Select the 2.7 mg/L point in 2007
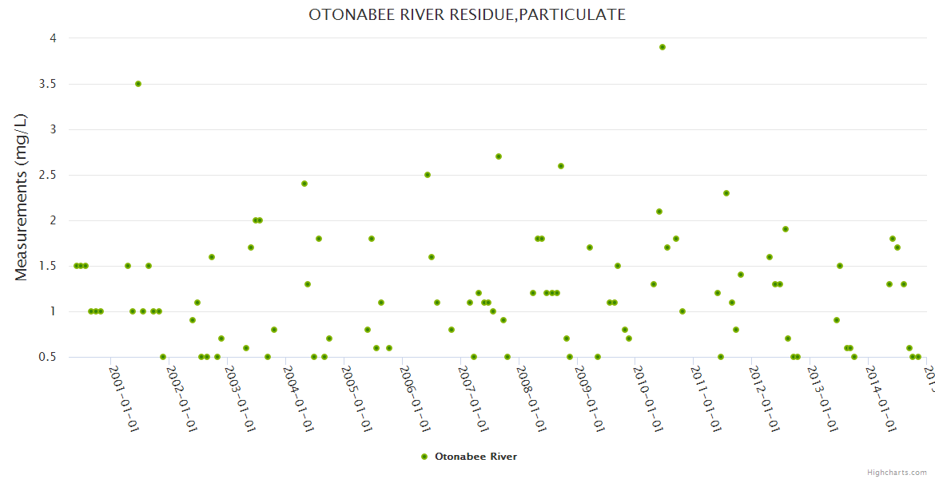Viewport: 935px width, 479px height. pos(499,156)
